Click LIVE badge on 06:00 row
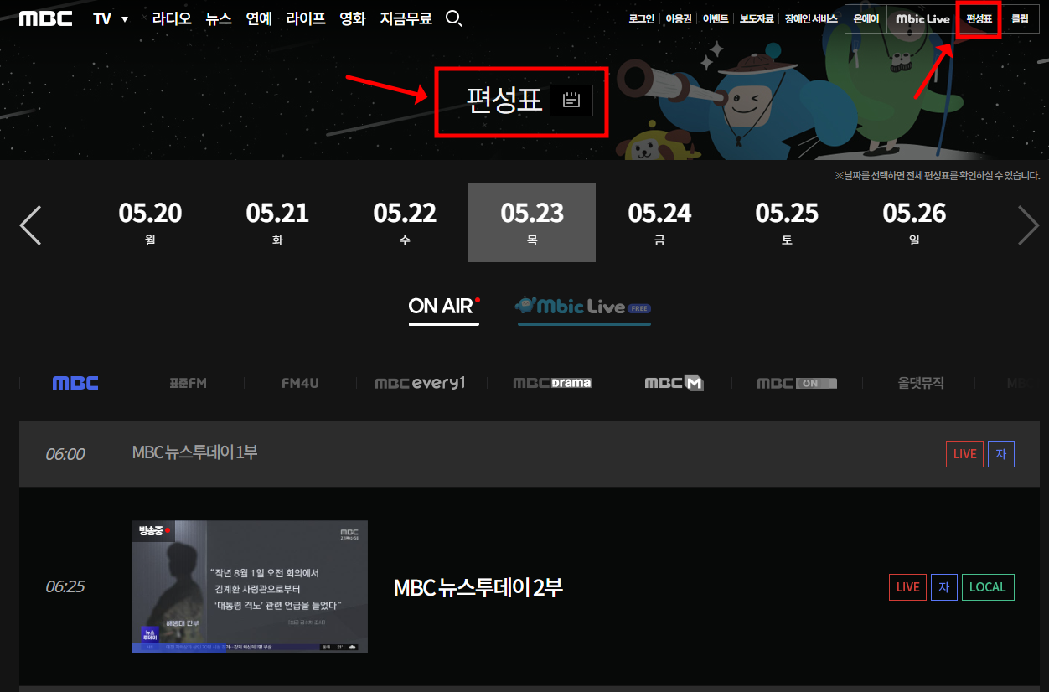 tap(964, 454)
